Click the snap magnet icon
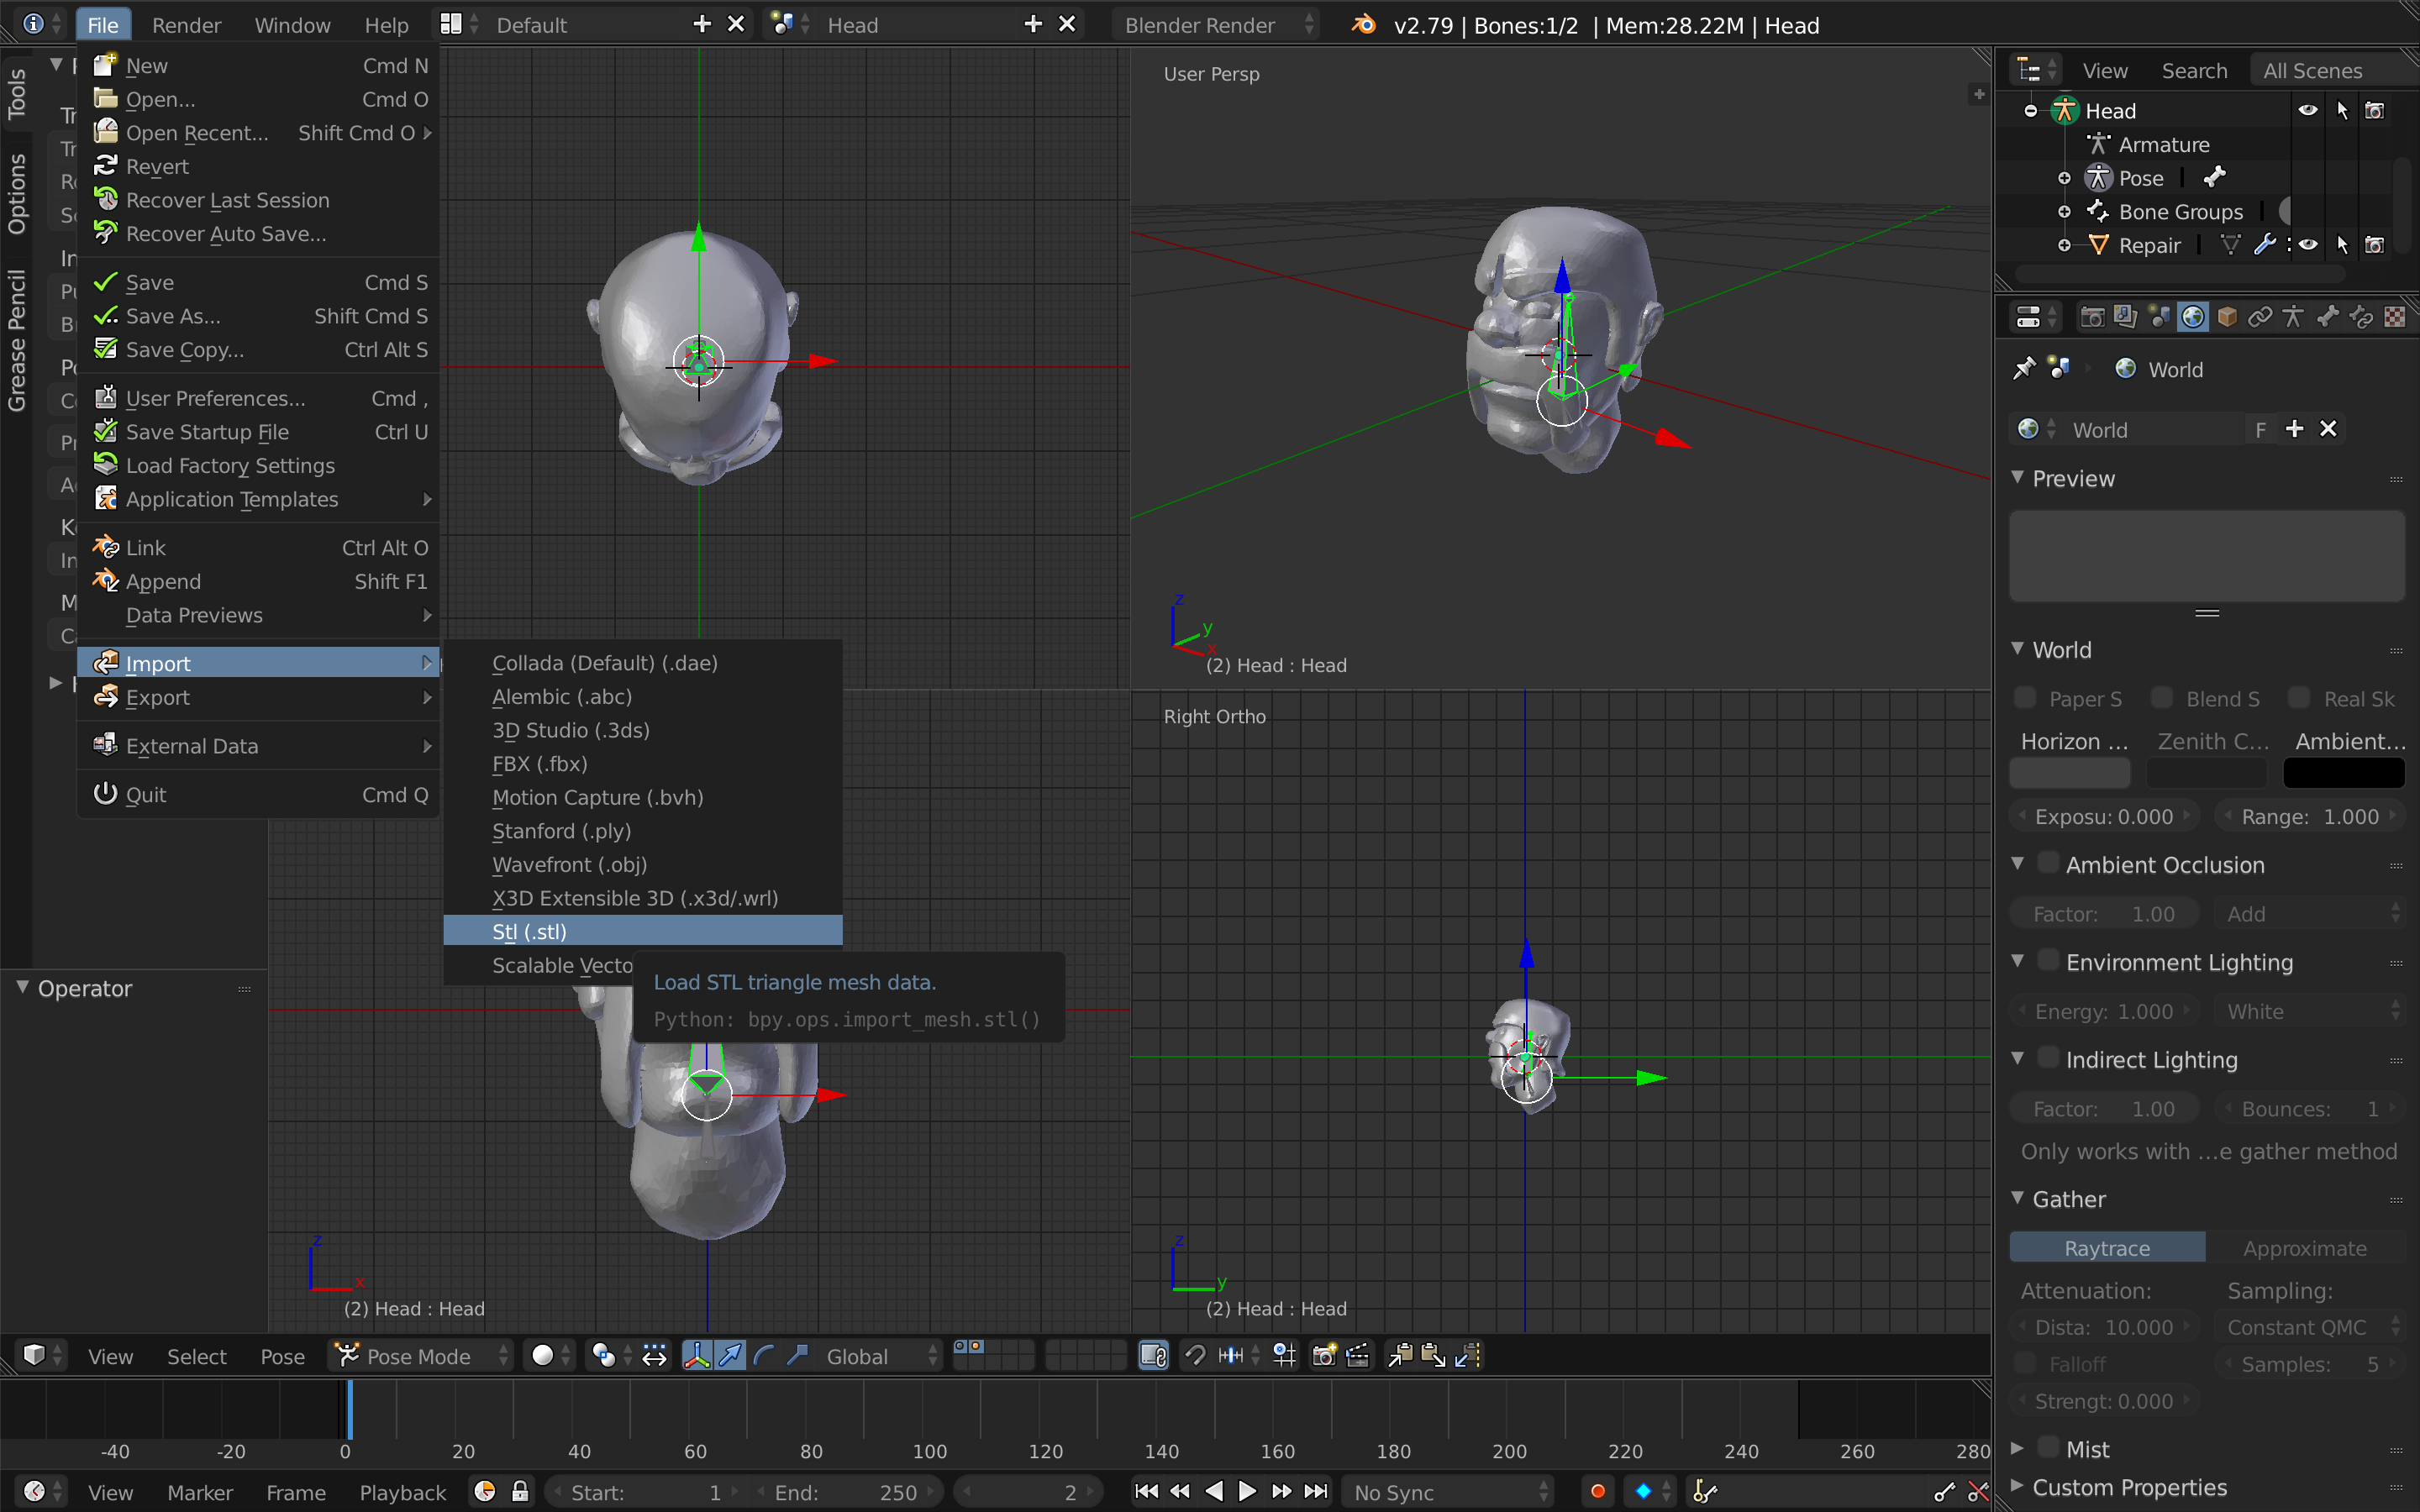 (x=1195, y=1356)
